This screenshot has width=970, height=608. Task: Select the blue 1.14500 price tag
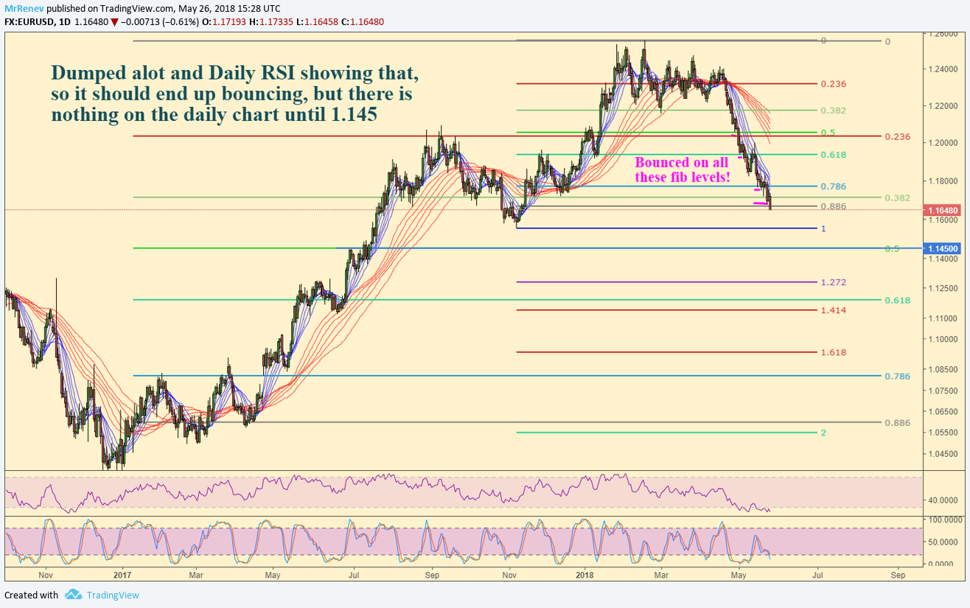(x=943, y=249)
